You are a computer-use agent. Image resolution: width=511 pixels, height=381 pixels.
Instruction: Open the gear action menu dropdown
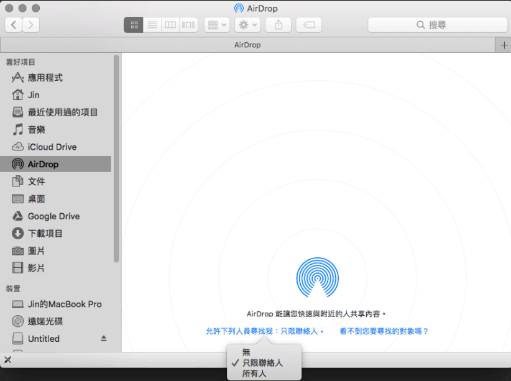pos(247,25)
